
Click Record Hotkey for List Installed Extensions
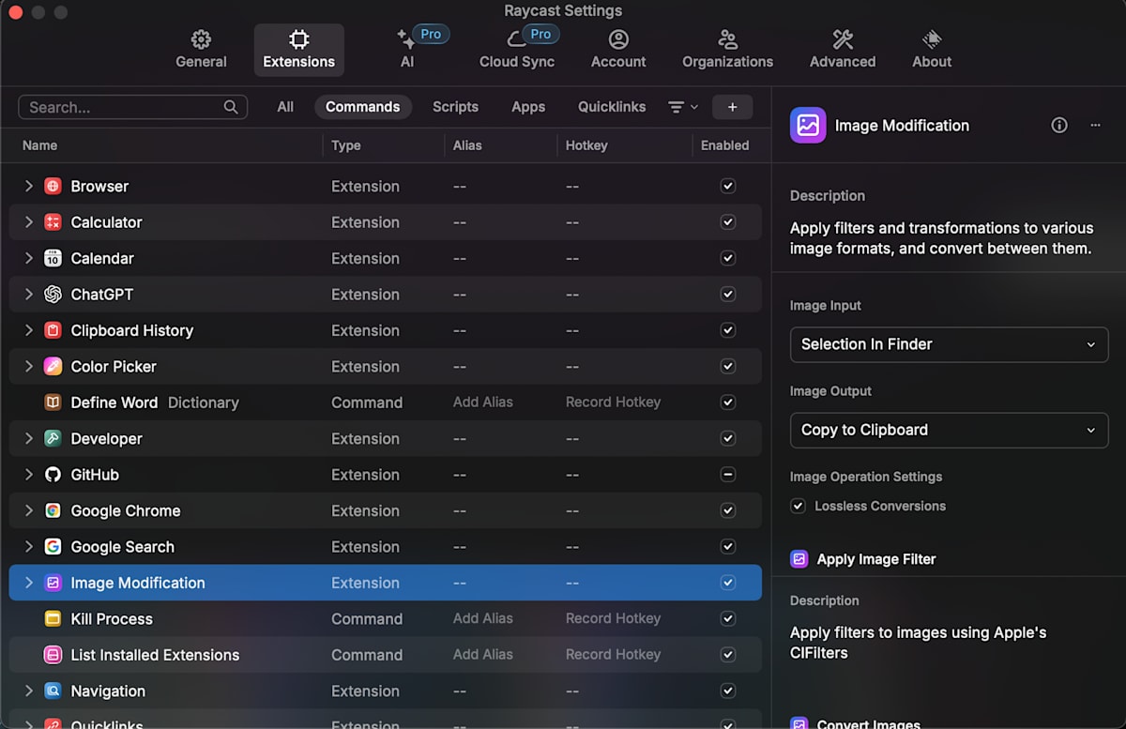(x=613, y=655)
